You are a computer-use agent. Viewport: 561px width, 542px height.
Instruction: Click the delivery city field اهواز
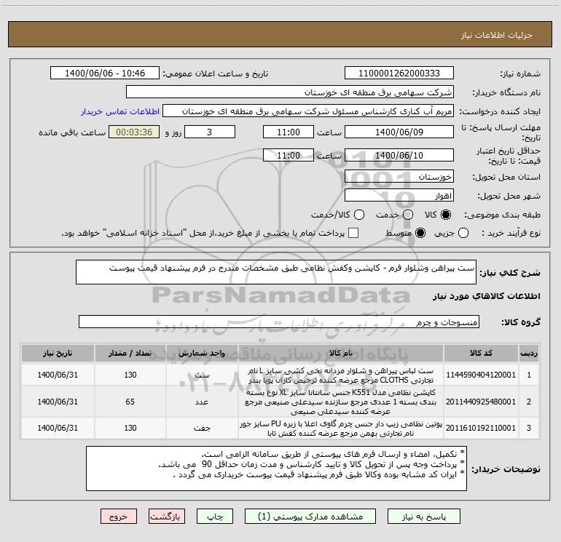399,195
